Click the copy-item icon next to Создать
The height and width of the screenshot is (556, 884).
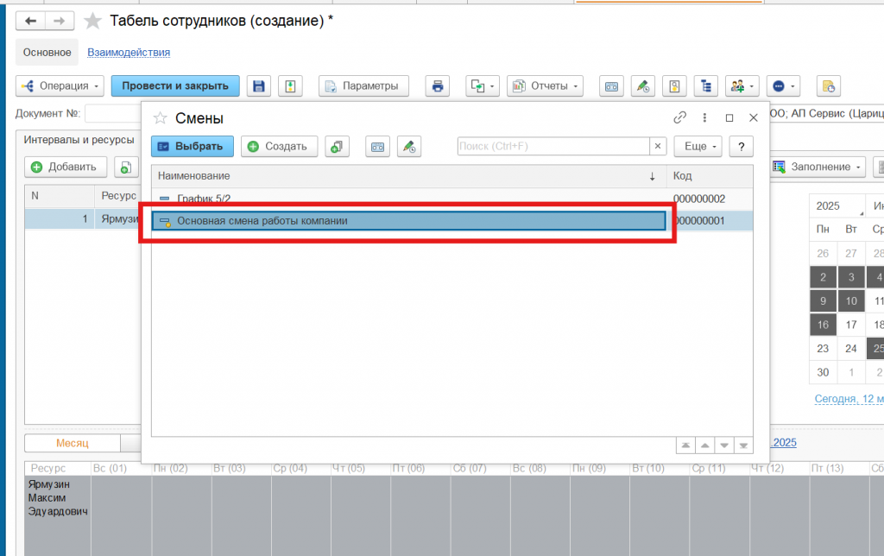coord(337,147)
